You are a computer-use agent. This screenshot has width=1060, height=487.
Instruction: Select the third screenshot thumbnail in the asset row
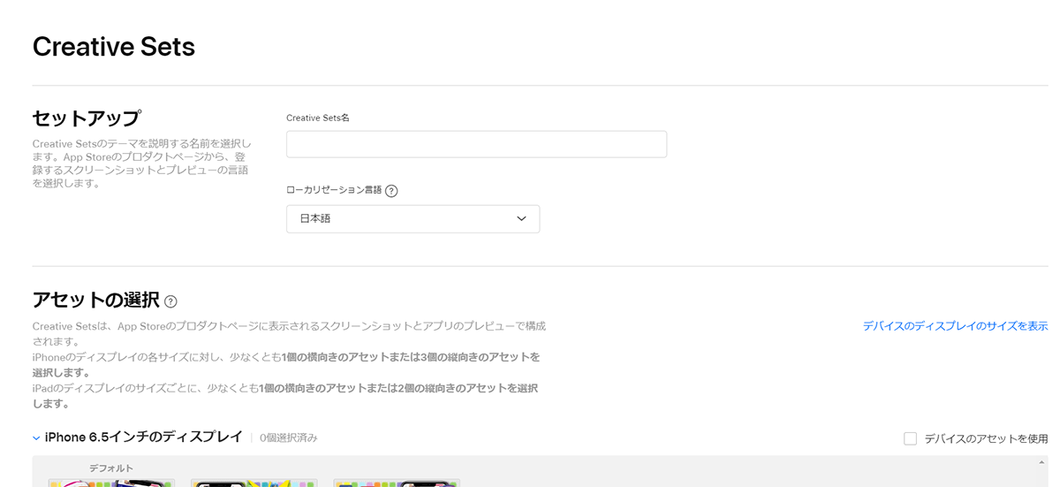397,483
